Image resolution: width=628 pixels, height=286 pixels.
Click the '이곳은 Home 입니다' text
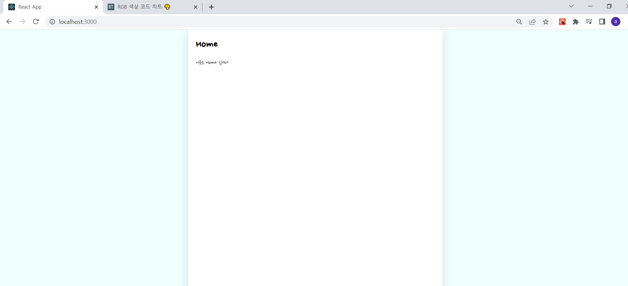212,62
